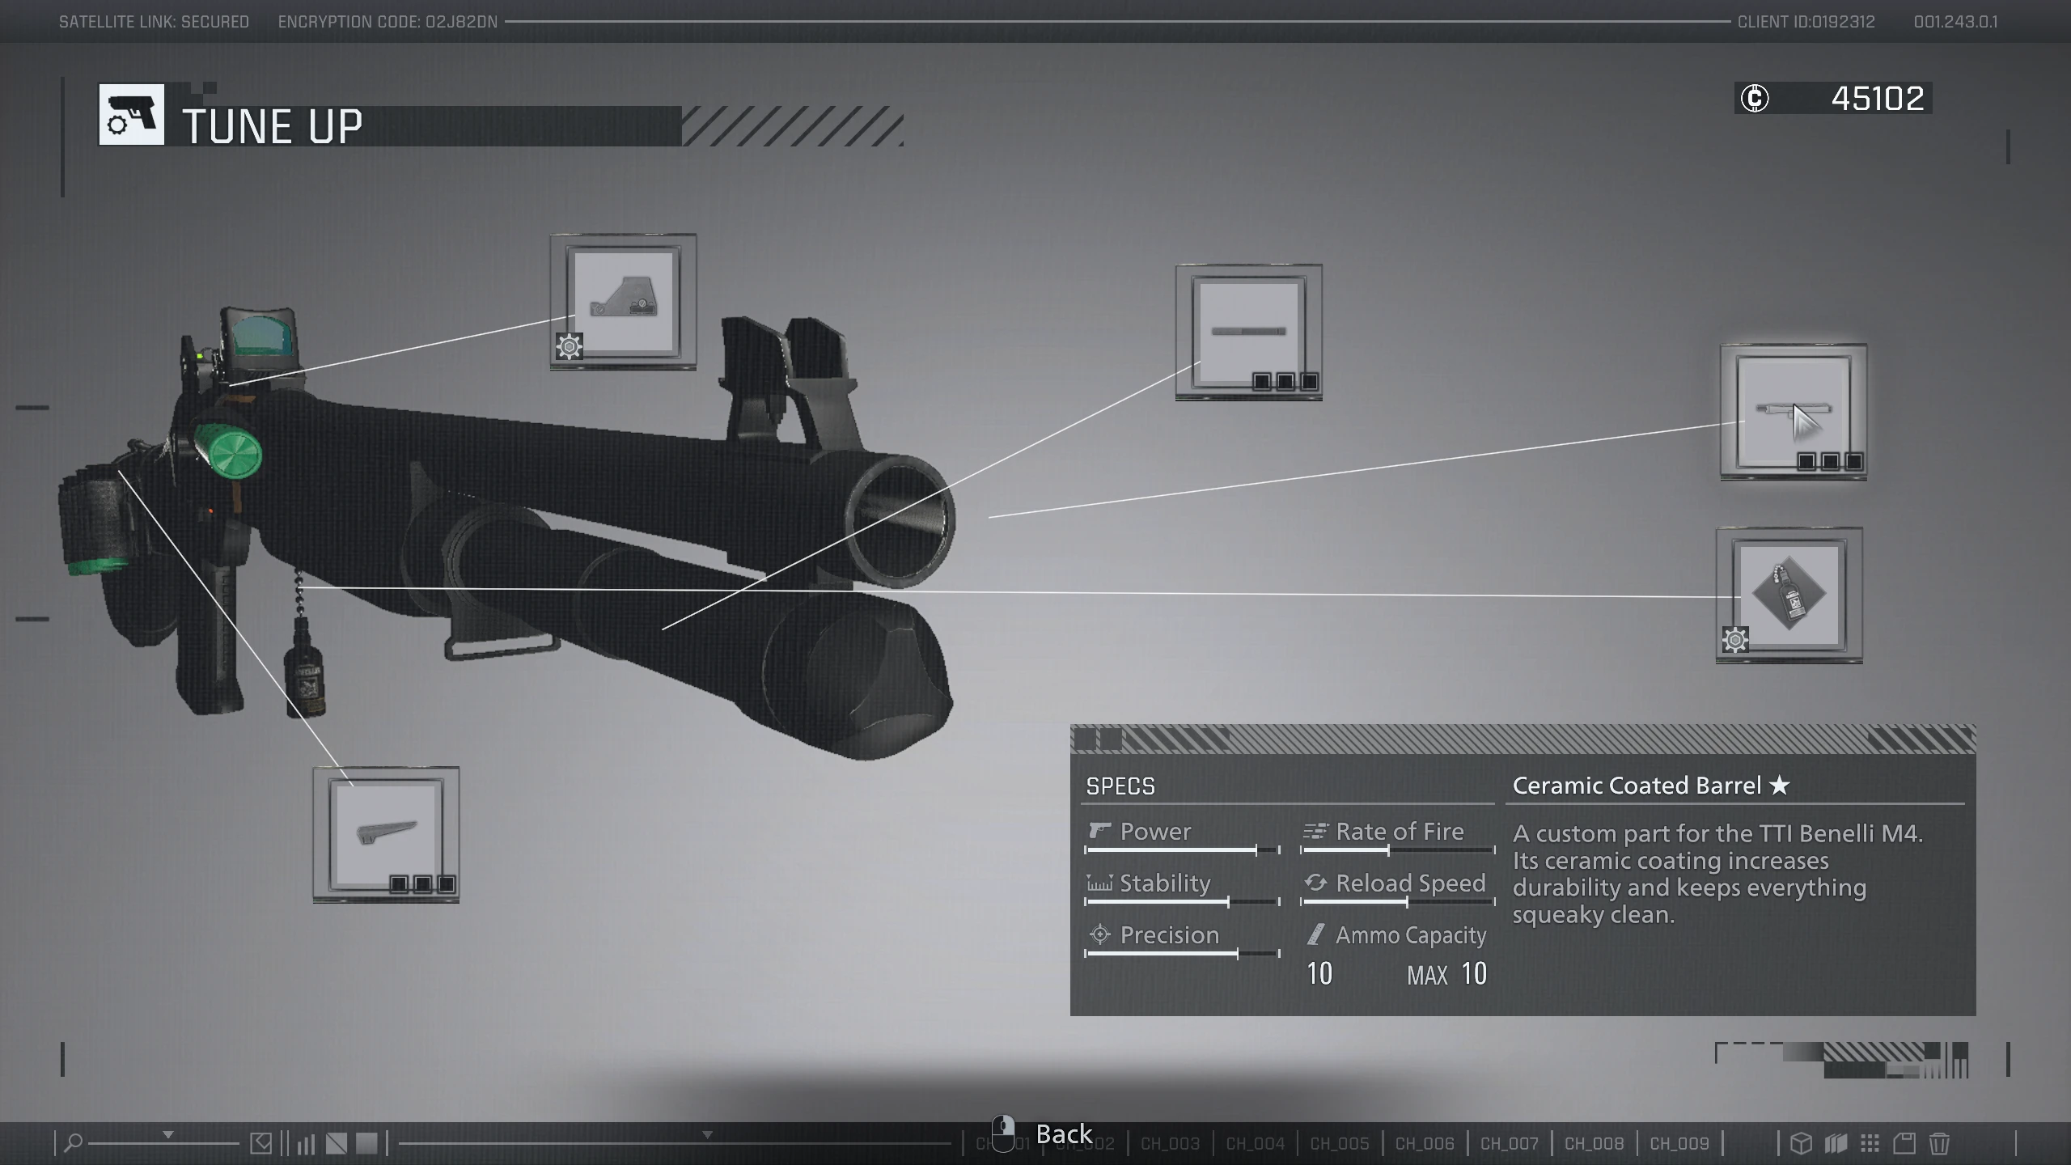Viewport: 2071px width, 1165px height.
Task: Click the Tune Up pistol gear icon
Action: click(131, 114)
